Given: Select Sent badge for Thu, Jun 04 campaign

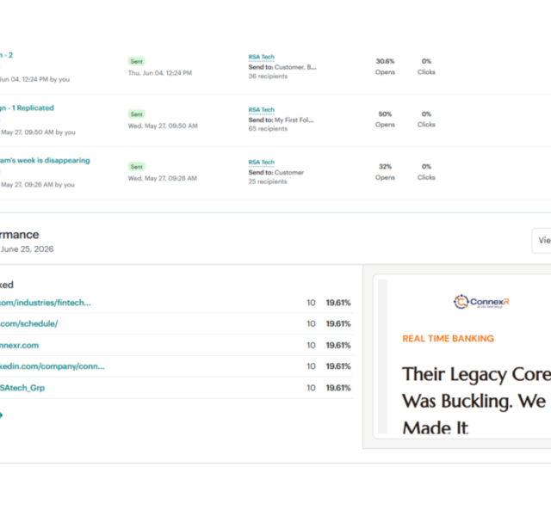Looking at the screenshot, I should point(136,61).
